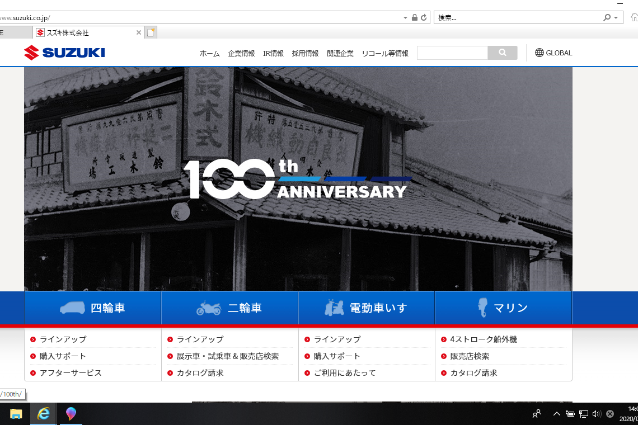Click the address bar URL field

199,17
